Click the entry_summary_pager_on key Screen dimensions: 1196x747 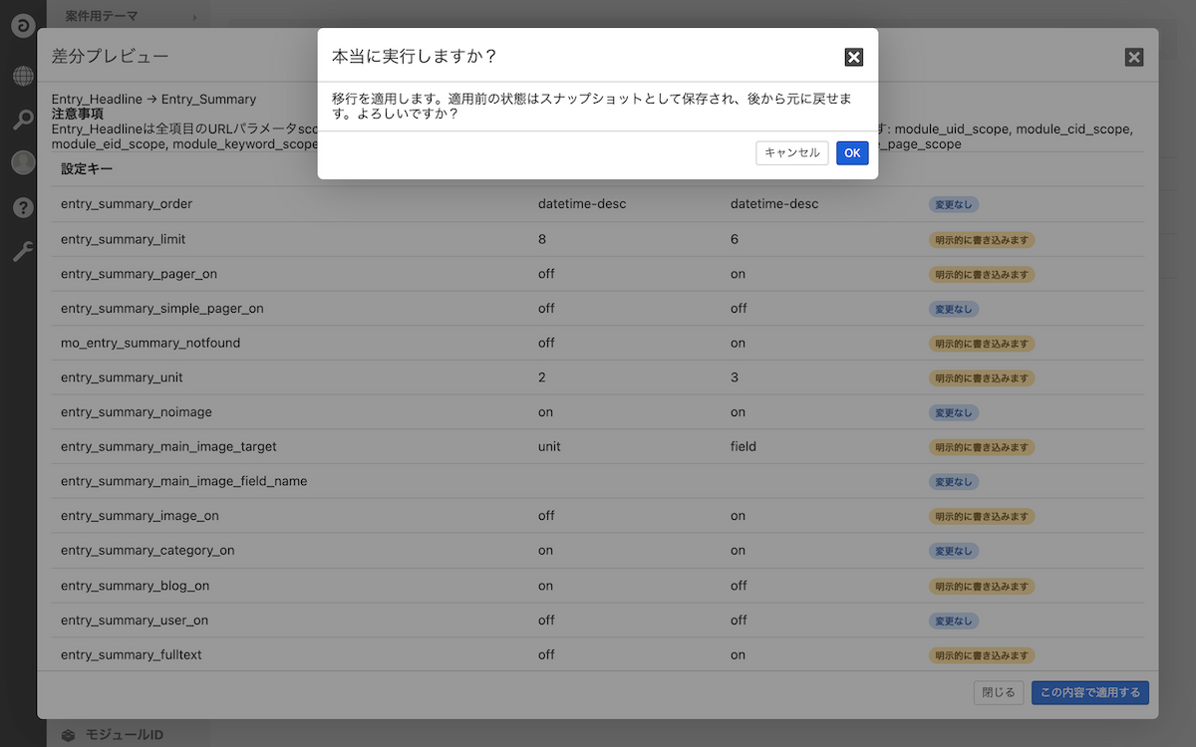(140, 274)
